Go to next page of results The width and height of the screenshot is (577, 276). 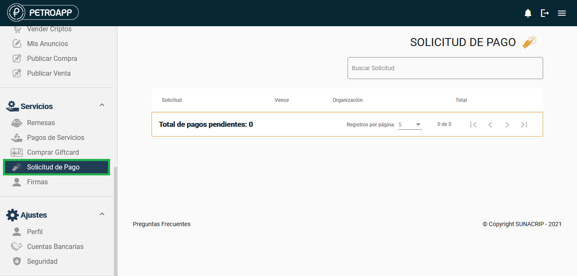[507, 124]
